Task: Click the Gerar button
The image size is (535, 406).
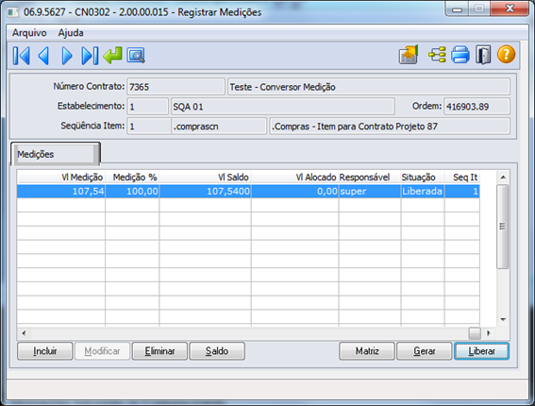Action: coord(425,351)
